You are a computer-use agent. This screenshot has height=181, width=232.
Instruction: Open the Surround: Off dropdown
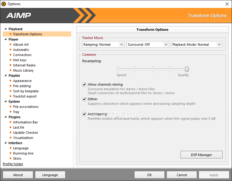point(148,44)
